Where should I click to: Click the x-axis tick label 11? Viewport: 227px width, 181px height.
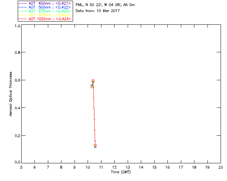101,167
